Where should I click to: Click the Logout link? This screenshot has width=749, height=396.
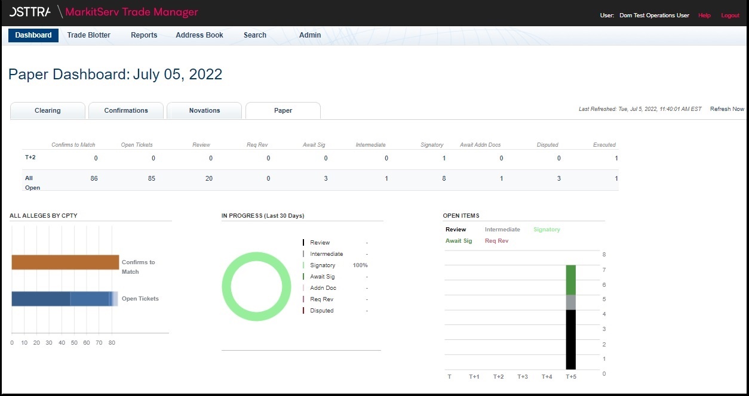[730, 16]
